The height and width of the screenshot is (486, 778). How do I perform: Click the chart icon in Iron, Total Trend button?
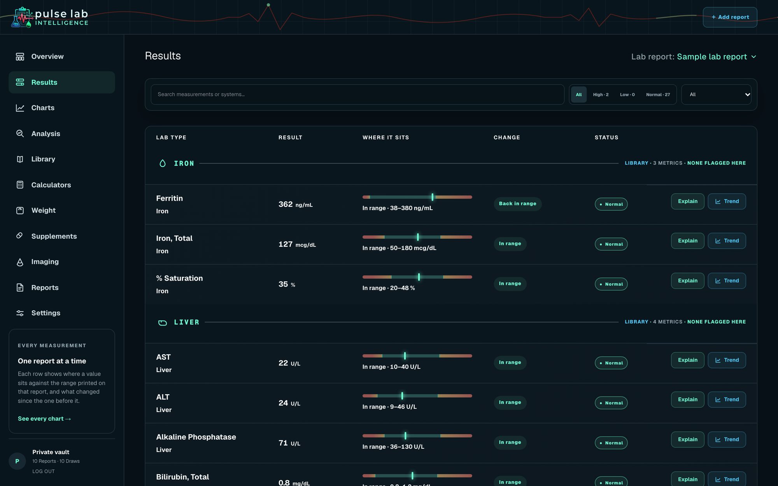[718, 241]
